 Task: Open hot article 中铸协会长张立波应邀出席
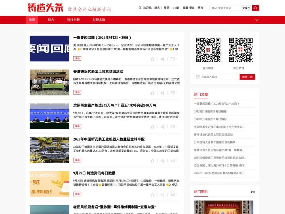(x=219, y=150)
